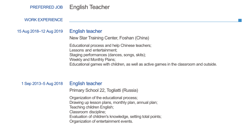This screenshot has width=249, height=128.
Task: Click the first "English teacher" job heading
Action: (86, 31)
